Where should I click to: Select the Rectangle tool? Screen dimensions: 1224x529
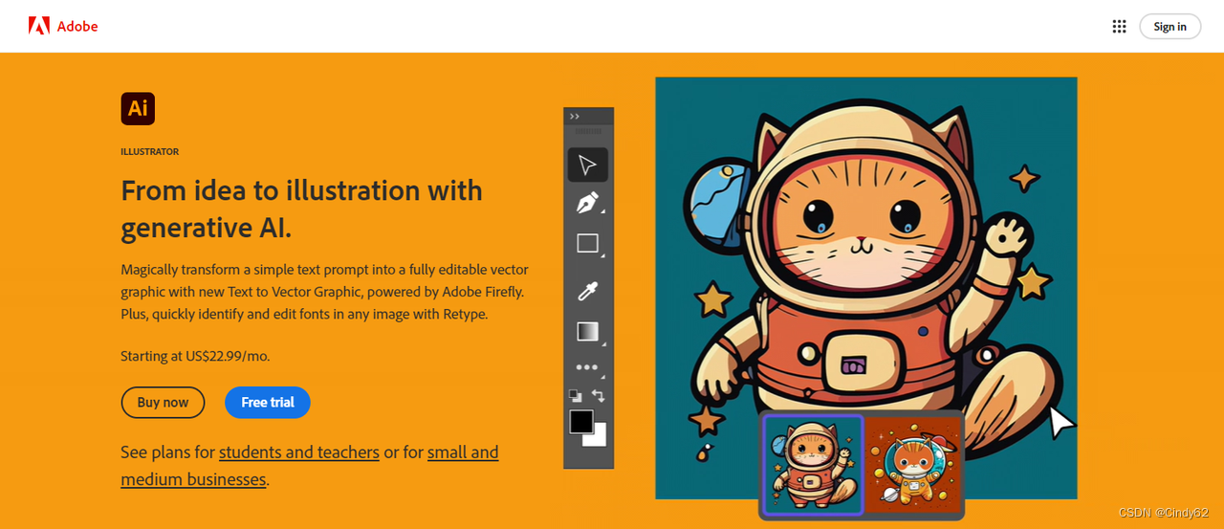[x=588, y=244]
